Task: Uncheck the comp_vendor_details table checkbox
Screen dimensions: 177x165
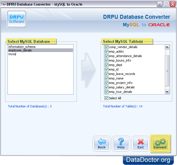Action: pyautogui.click(x=107, y=47)
